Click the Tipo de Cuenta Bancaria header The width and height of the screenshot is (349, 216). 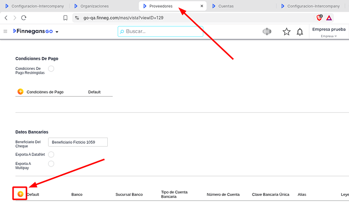(174, 194)
